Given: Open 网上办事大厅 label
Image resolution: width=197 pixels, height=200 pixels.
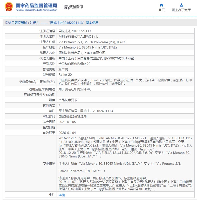Looking at the screenshot, I should 181,10.
